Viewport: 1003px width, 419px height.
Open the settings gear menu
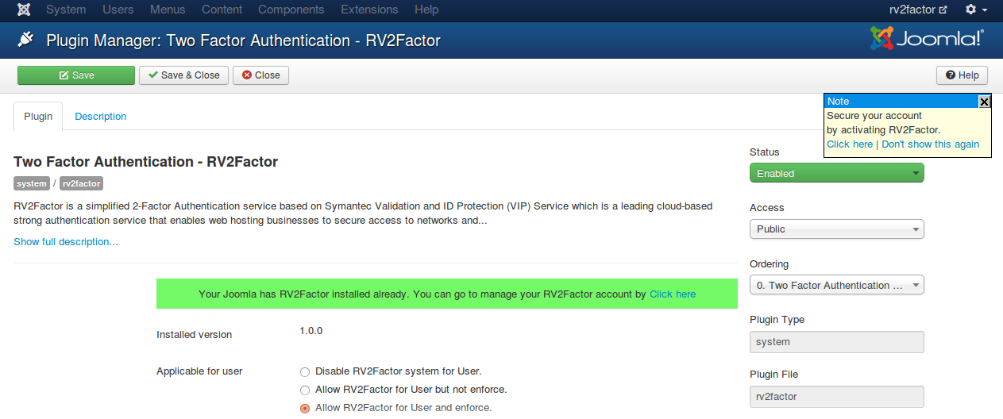tap(976, 10)
